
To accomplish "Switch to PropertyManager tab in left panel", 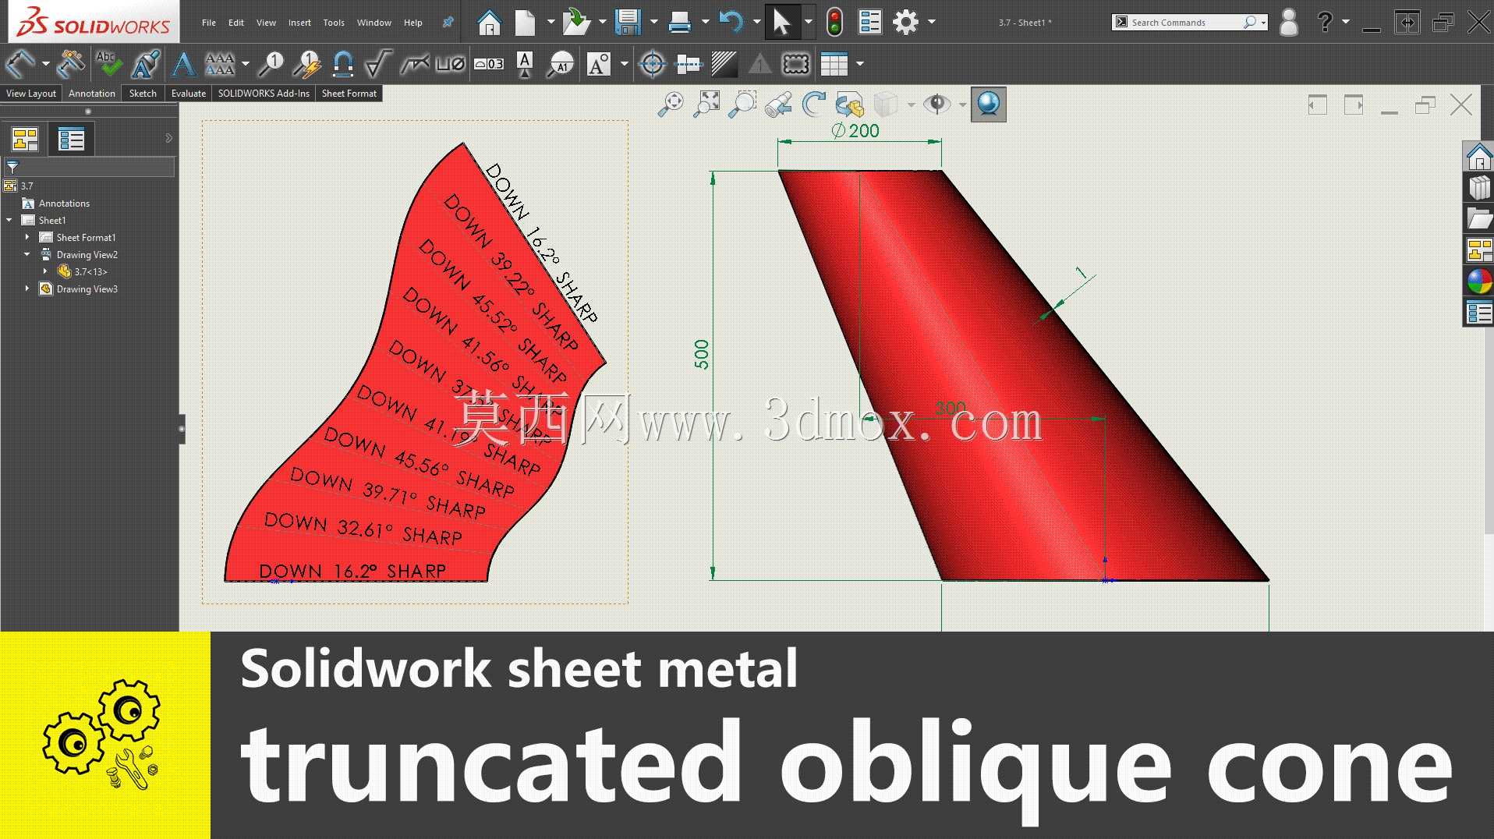I will coord(71,140).
